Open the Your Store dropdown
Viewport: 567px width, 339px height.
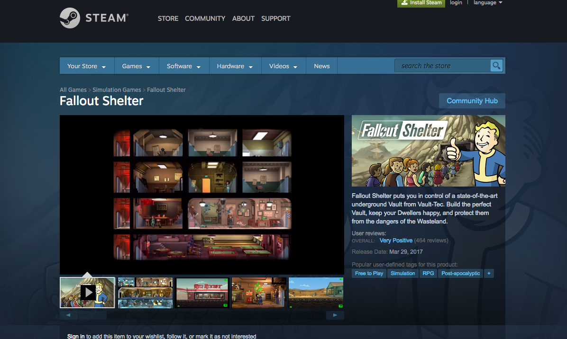[x=86, y=66]
